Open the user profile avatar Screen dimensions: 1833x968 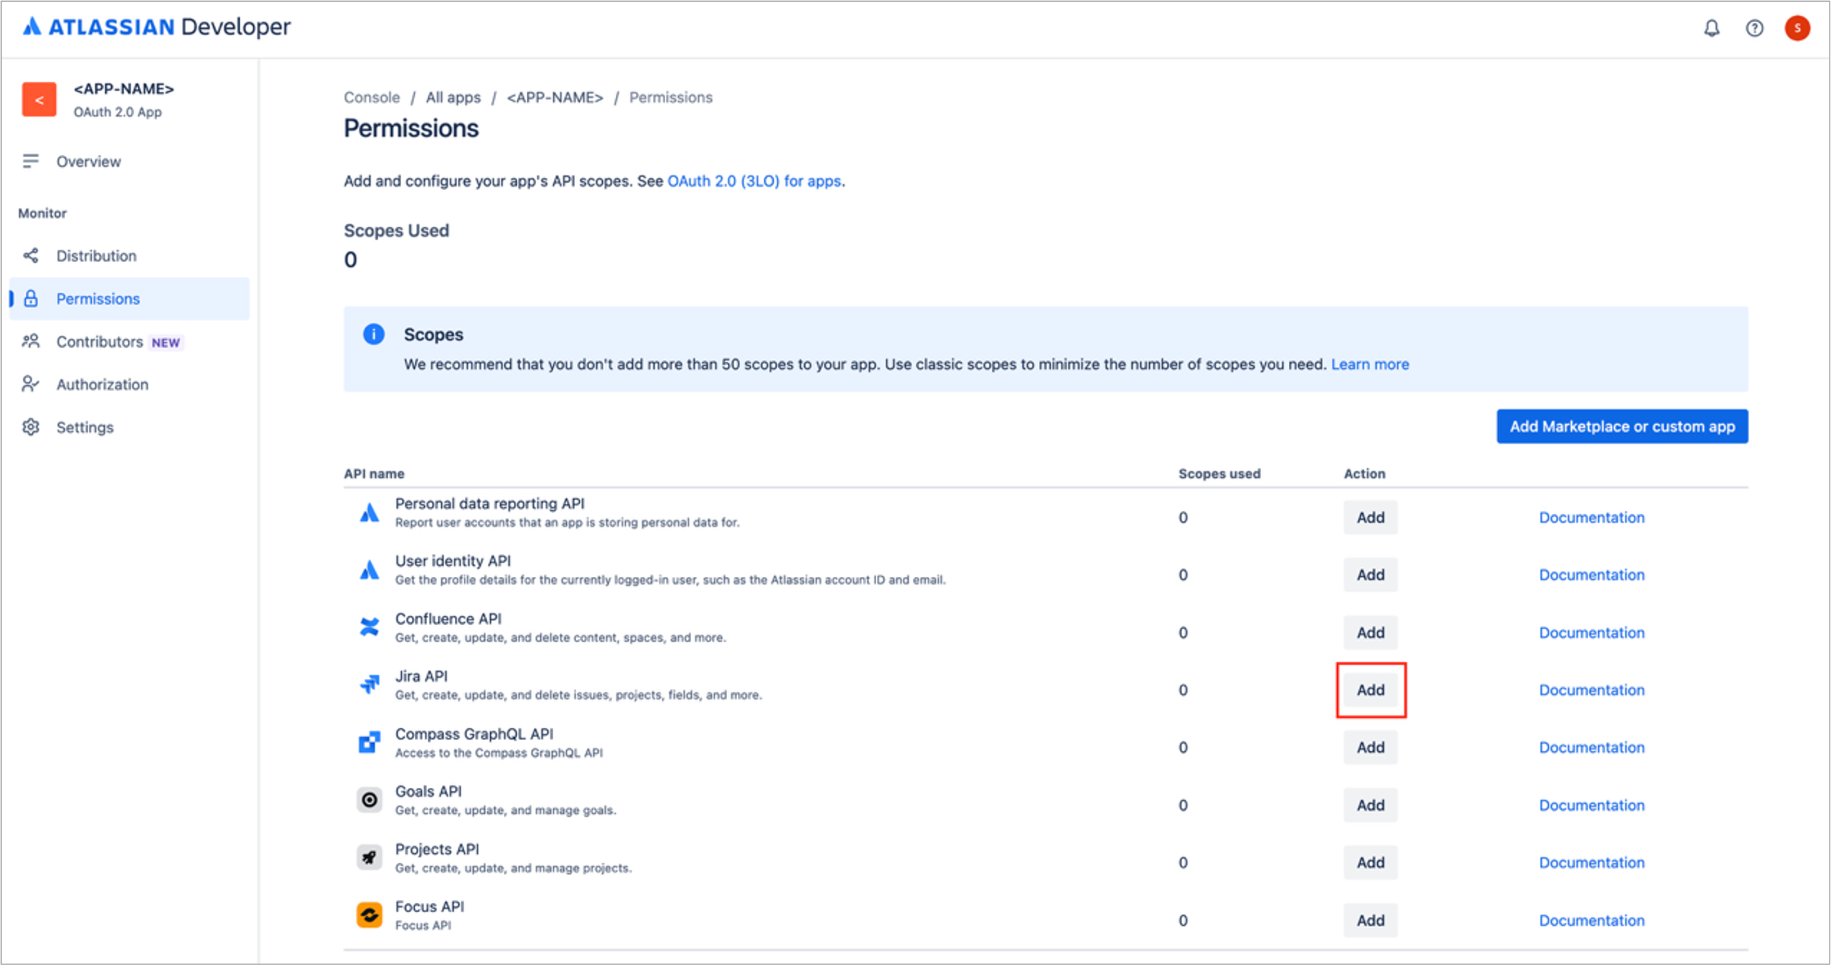coord(1797,28)
